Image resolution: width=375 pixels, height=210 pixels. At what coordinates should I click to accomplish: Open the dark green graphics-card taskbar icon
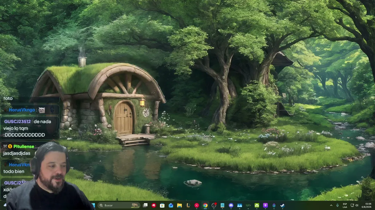click(x=248, y=205)
